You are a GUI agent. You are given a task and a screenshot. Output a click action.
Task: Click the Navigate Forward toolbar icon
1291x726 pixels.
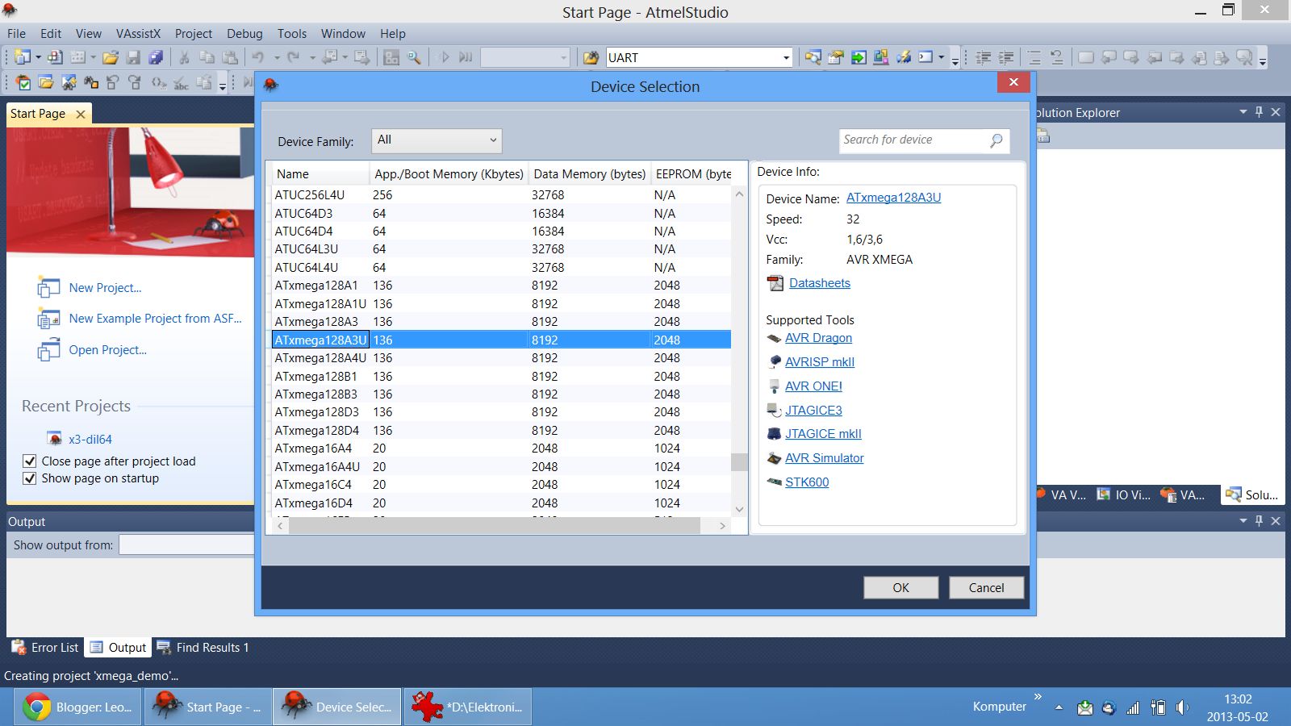361,57
